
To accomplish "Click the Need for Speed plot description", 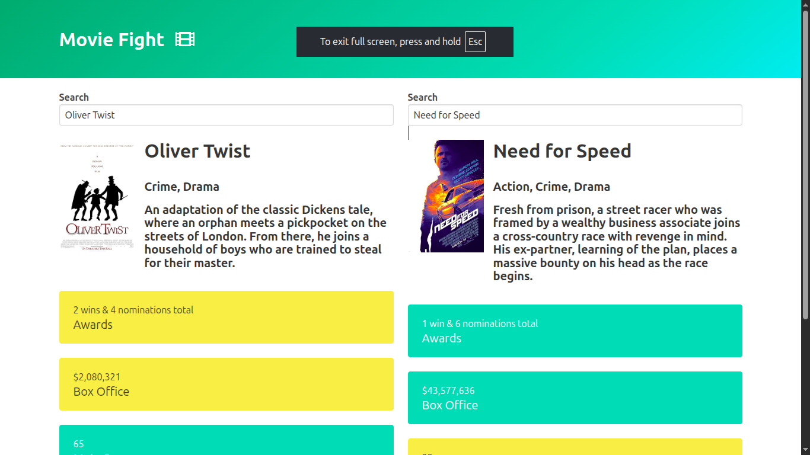I will pos(617,242).
